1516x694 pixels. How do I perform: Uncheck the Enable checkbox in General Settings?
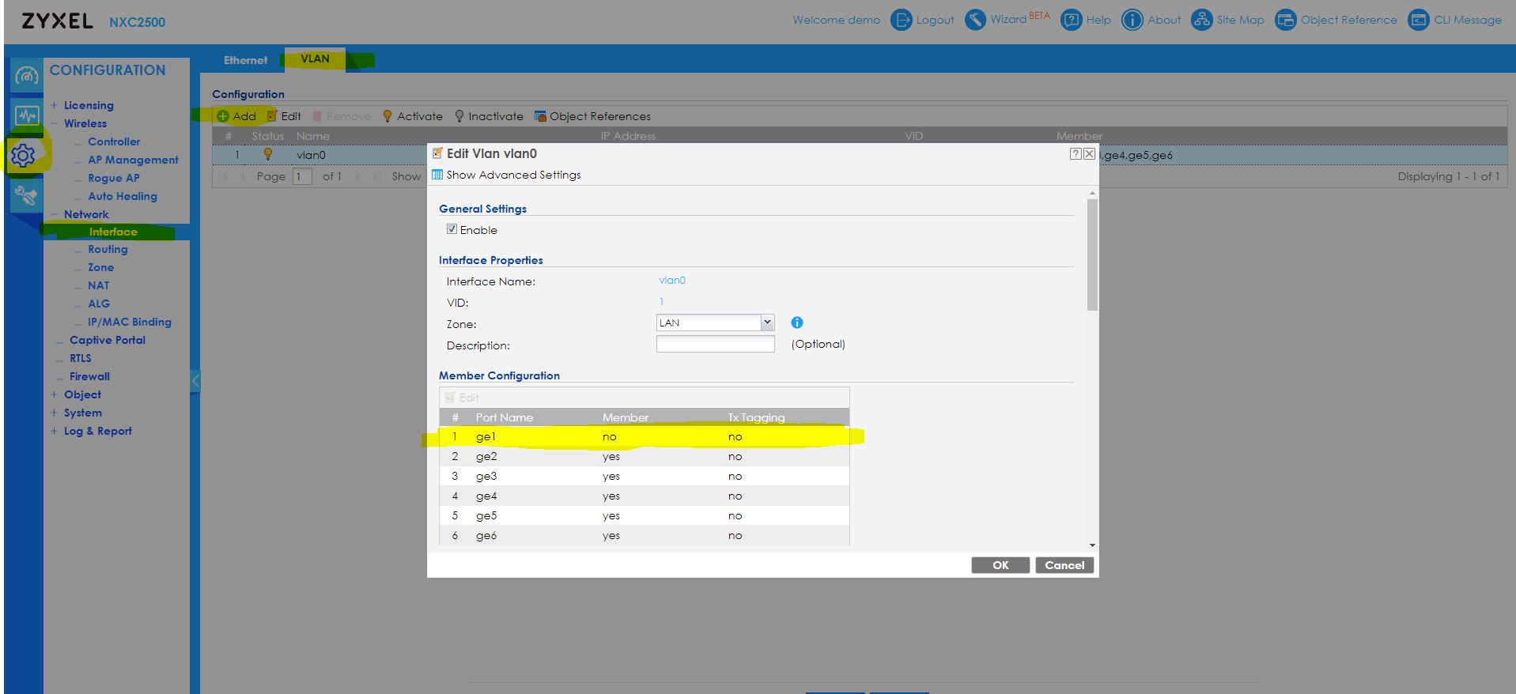(x=452, y=229)
